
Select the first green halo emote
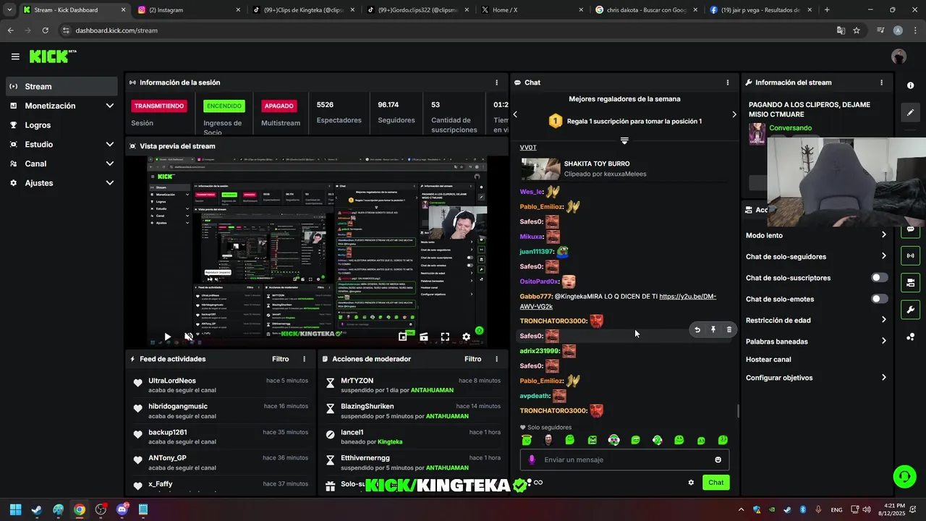point(527,440)
